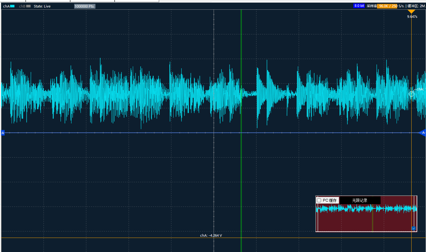Click the right blue channel A level arrow
The height and width of the screenshot is (252, 426).
pos(423,133)
